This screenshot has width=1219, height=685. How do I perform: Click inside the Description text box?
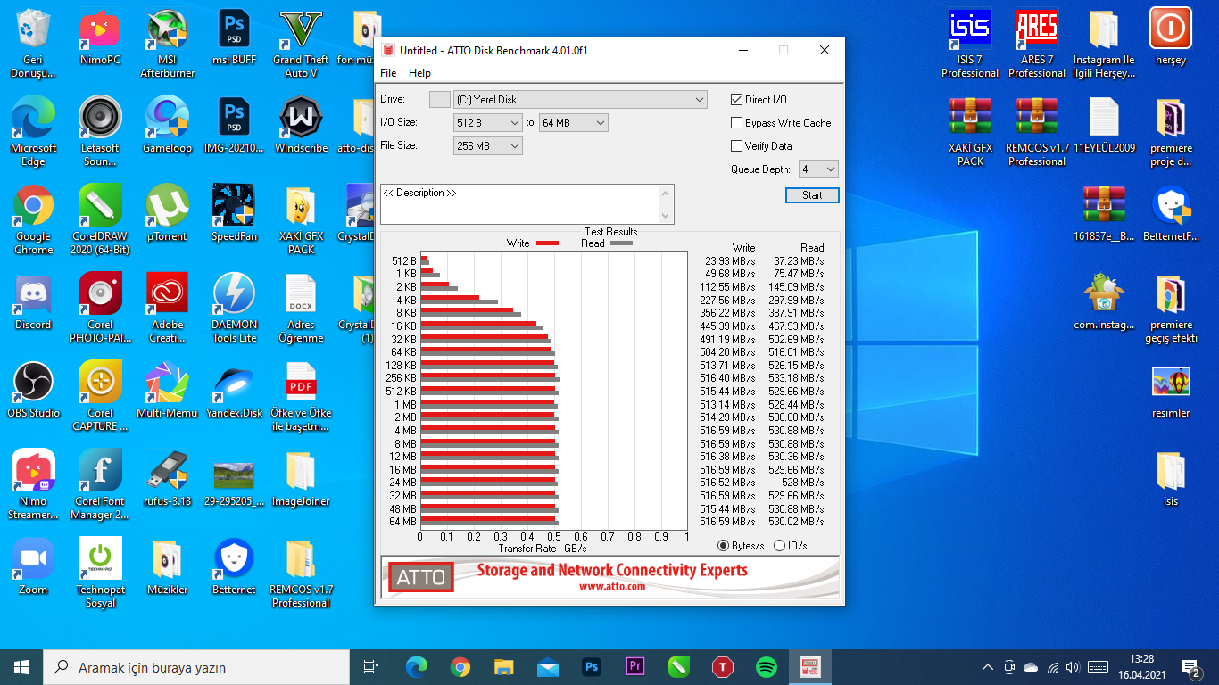pyautogui.click(x=520, y=203)
